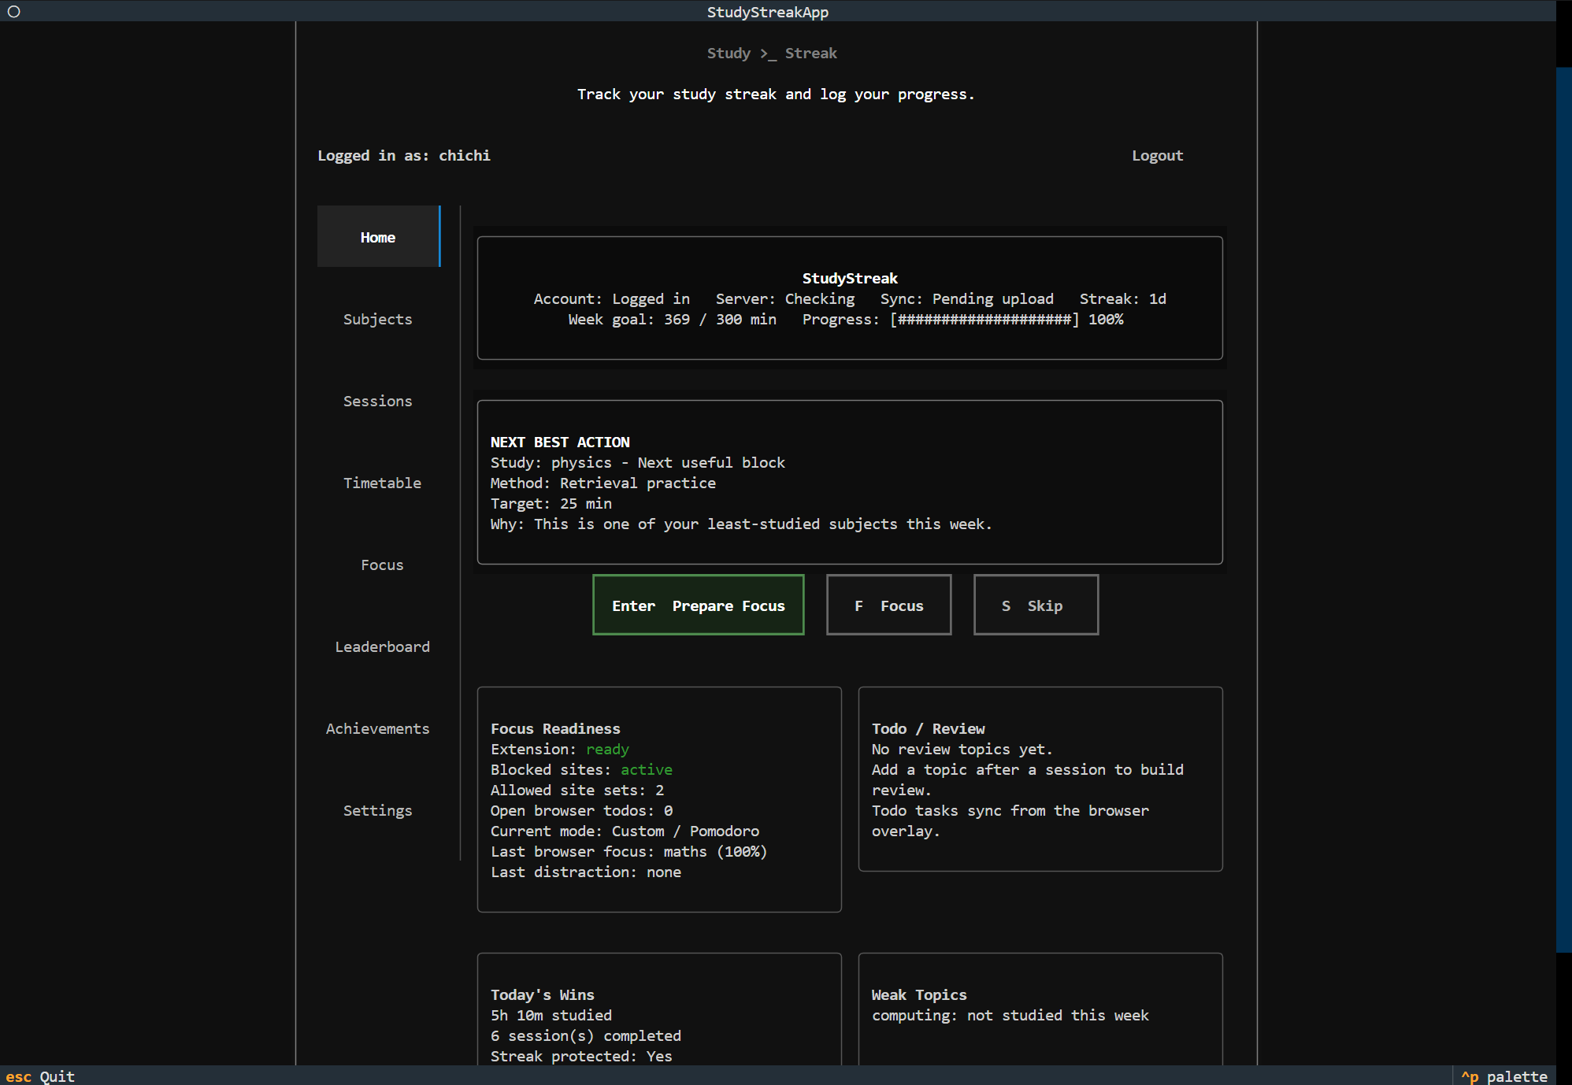Click the 'Target: 25 min' line
The width and height of the screenshot is (1572, 1085).
[551, 503]
